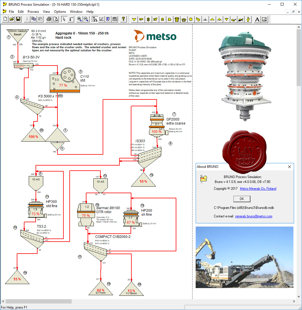Select the Barmac B6100 crusher unit

click(x=86, y=215)
